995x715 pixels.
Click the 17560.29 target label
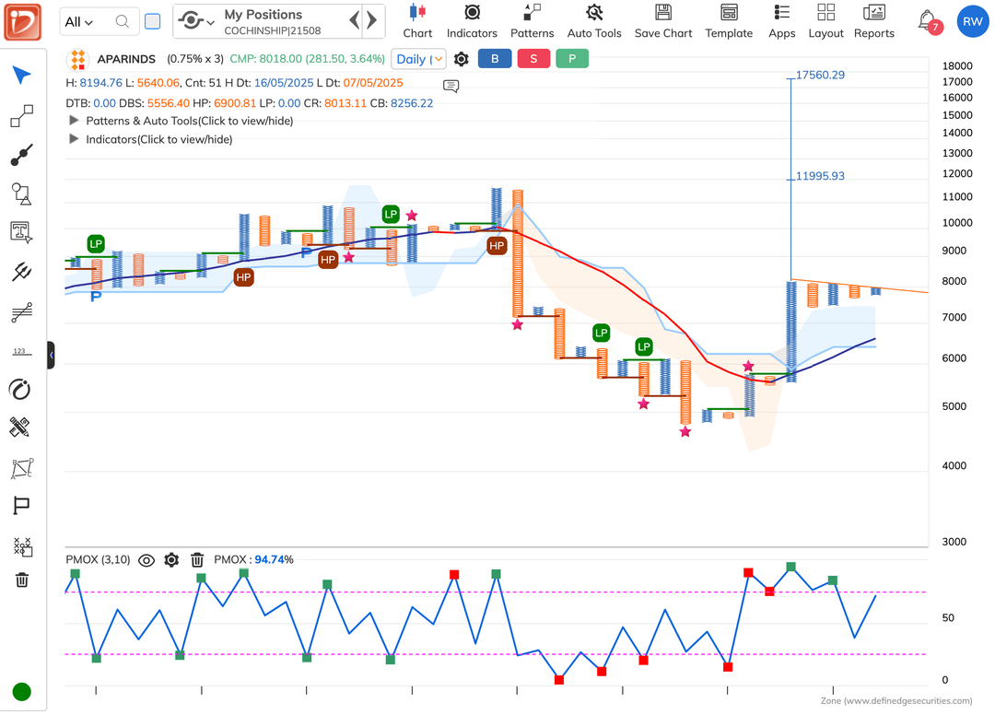click(x=820, y=75)
